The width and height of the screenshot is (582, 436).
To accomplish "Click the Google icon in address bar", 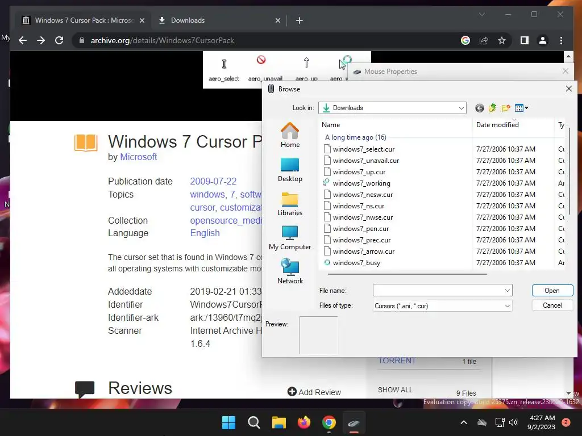I will pyautogui.click(x=465, y=40).
